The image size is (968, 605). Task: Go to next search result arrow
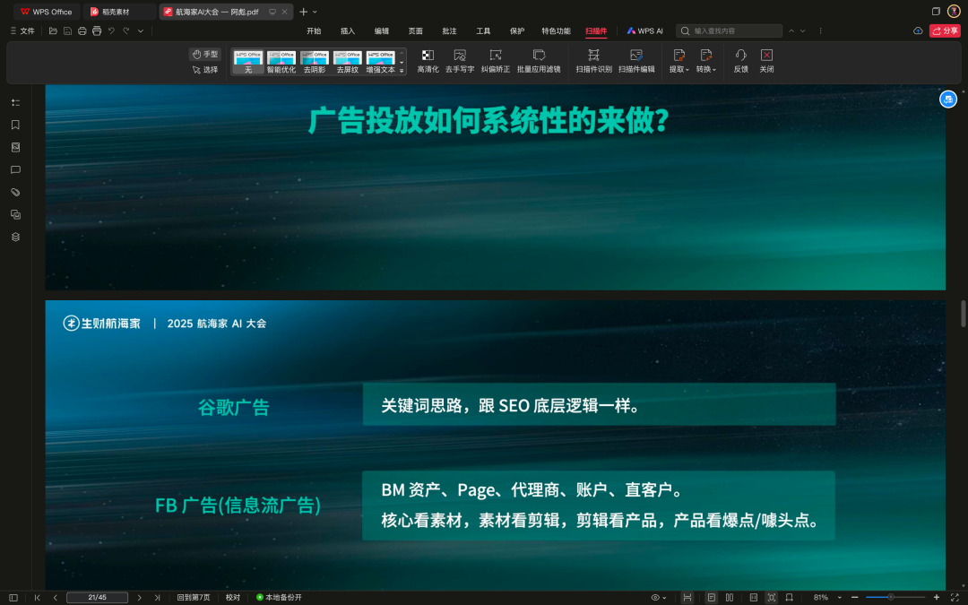tap(802, 30)
